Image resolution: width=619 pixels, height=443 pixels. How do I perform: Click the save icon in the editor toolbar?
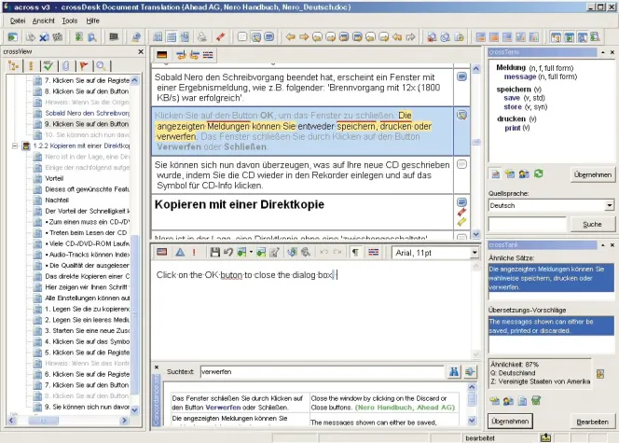coord(215,252)
